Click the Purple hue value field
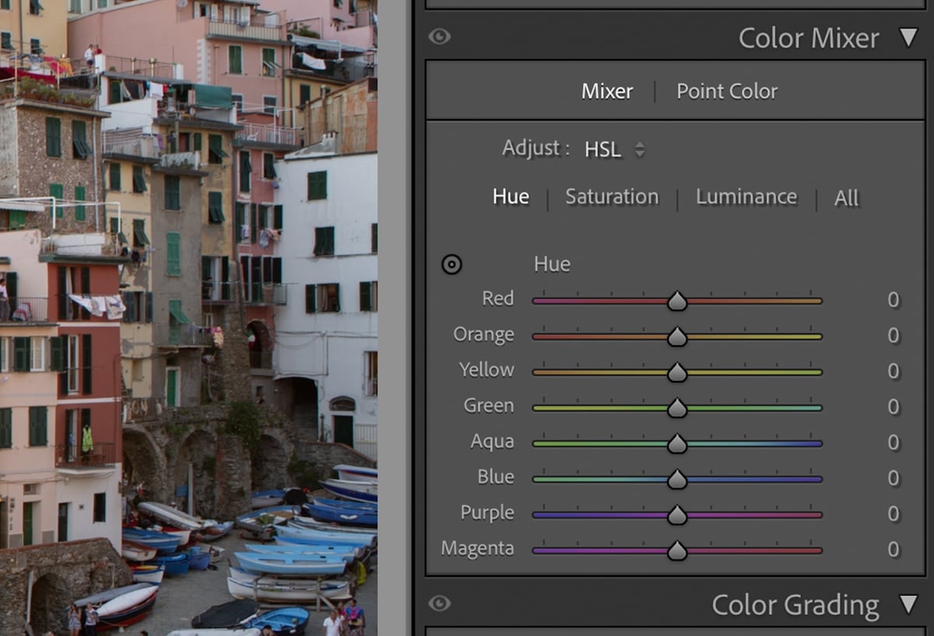 pyautogui.click(x=892, y=513)
